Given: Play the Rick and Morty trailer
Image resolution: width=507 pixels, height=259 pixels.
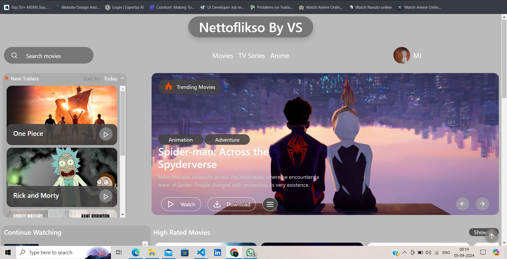Looking at the screenshot, I should click(x=106, y=196).
